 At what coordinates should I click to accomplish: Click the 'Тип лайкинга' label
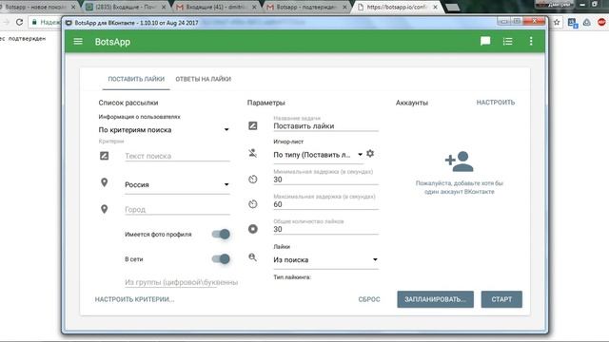(292, 277)
